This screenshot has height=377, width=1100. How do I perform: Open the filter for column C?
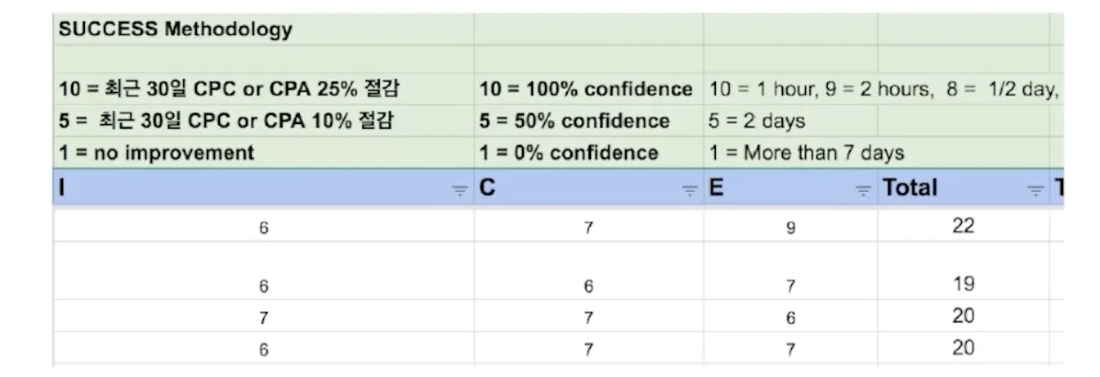point(691,190)
